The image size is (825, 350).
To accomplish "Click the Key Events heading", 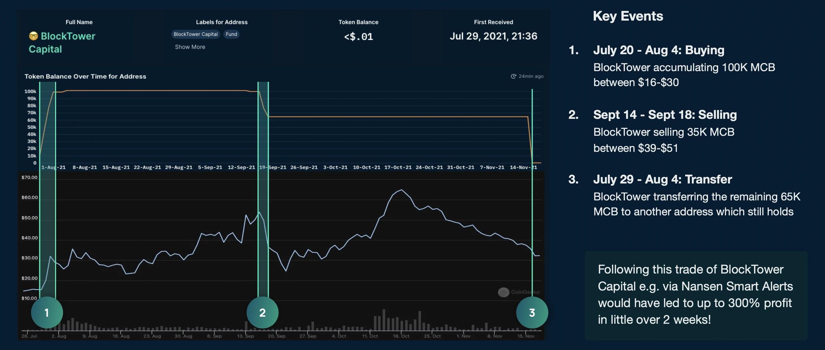I will pyautogui.click(x=628, y=16).
